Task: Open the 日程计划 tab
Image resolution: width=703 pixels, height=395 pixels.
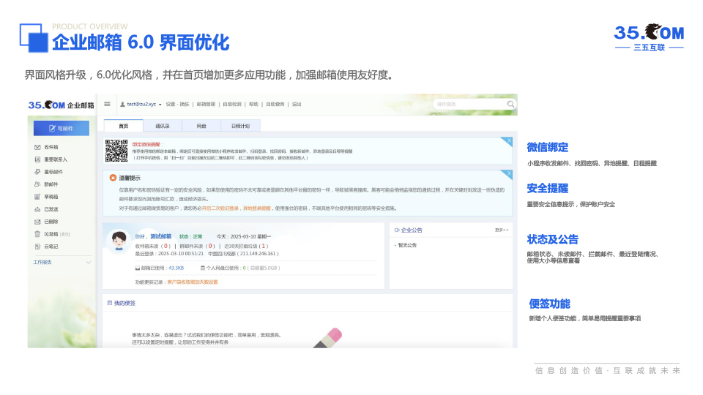Action: [x=239, y=126]
